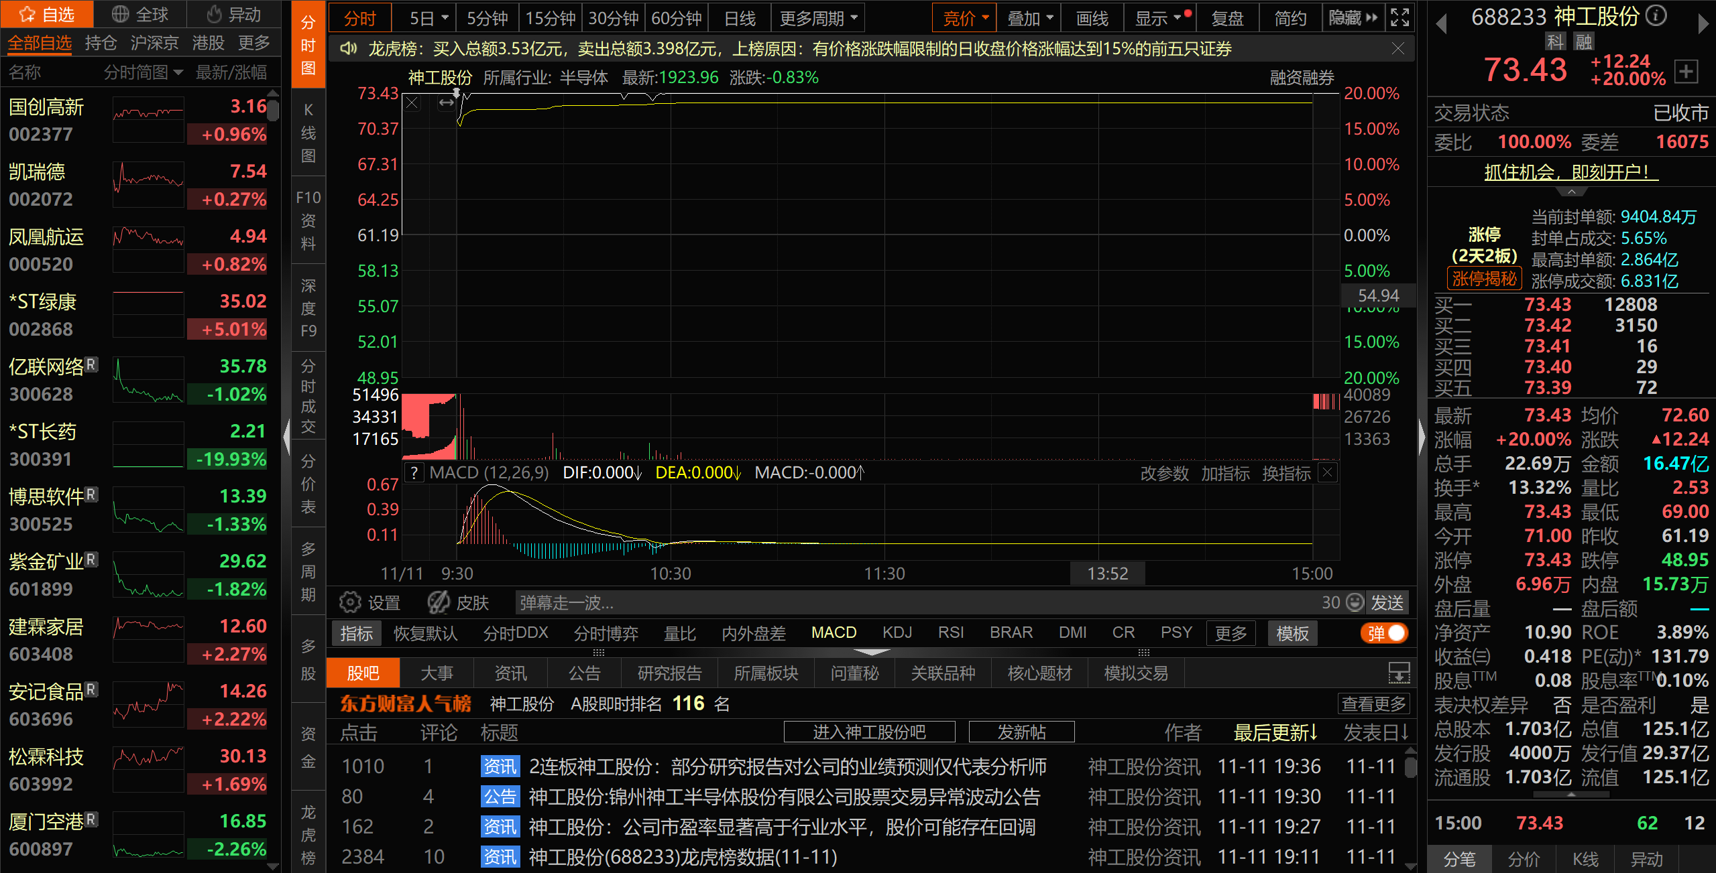1716x873 pixels.
Task: Collapse the right panel arrow handle
Action: point(1422,437)
